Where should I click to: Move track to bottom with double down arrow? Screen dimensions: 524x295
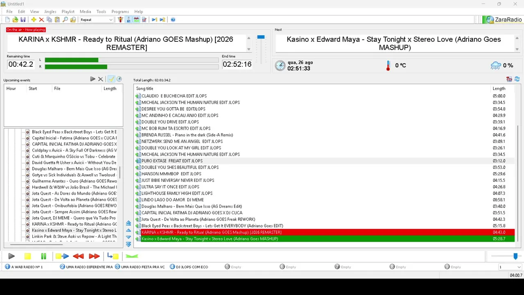[x=129, y=244]
